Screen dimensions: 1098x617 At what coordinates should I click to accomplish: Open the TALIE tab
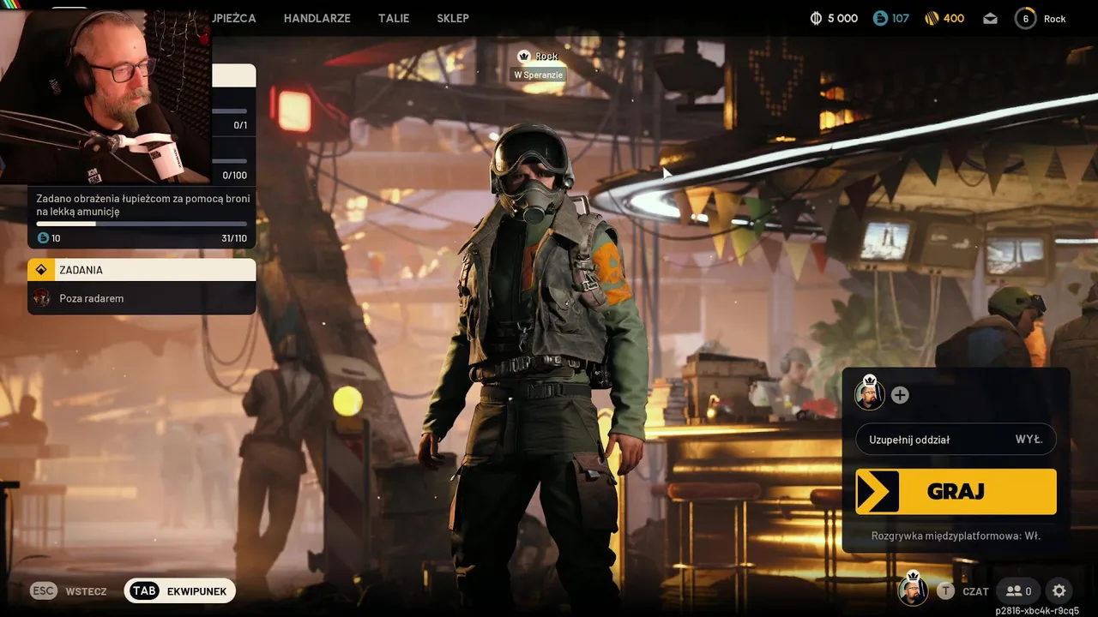394,18
